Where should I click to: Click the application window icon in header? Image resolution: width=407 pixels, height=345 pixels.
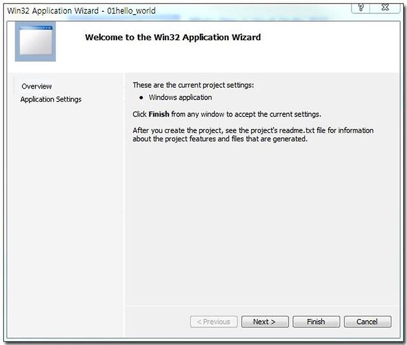[35, 41]
